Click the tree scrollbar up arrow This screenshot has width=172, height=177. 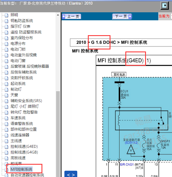(x=58, y=15)
